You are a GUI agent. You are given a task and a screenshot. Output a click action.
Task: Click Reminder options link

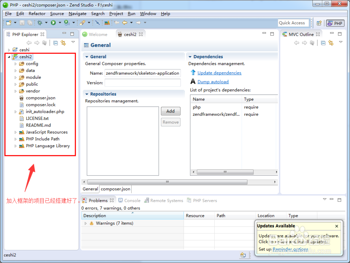coord(290,249)
